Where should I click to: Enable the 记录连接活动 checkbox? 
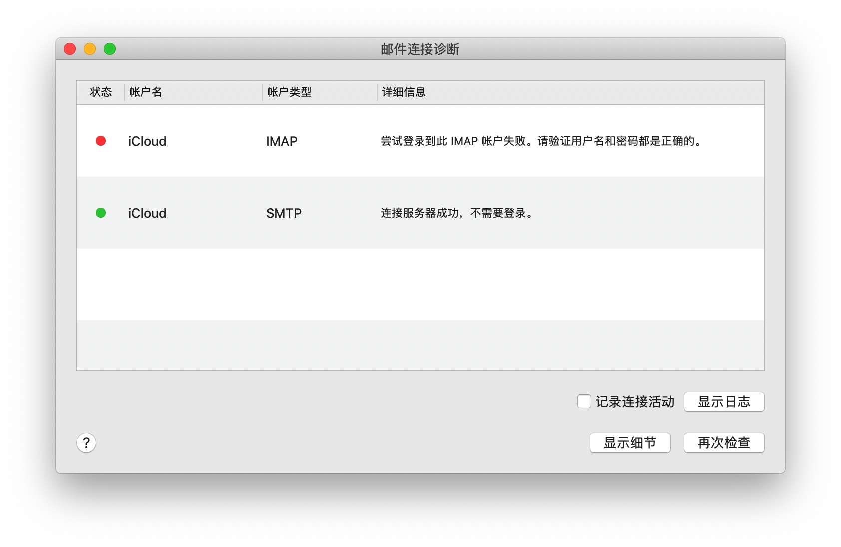[x=584, y=401]
